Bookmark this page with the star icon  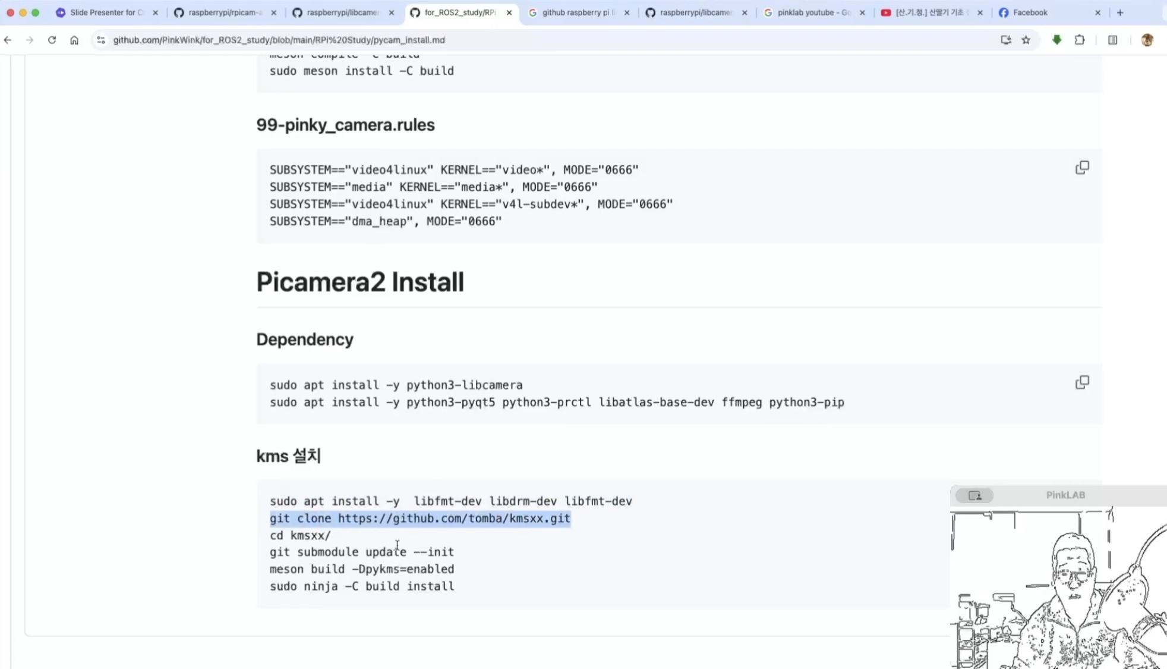(x=1026, y=40)
